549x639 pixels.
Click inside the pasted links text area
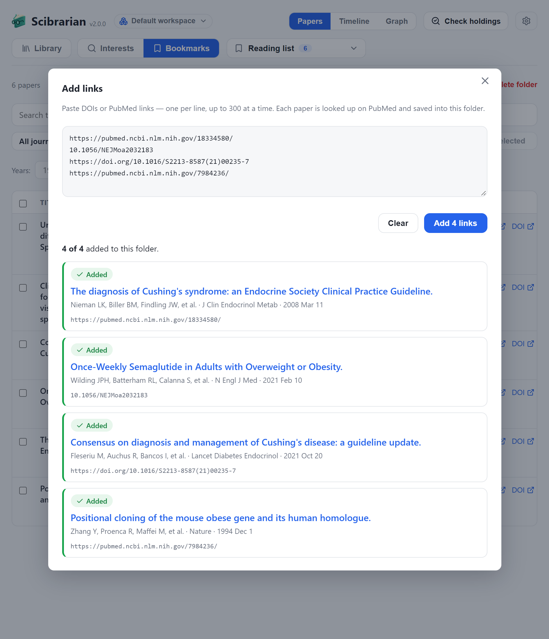(x=274, y=161)
